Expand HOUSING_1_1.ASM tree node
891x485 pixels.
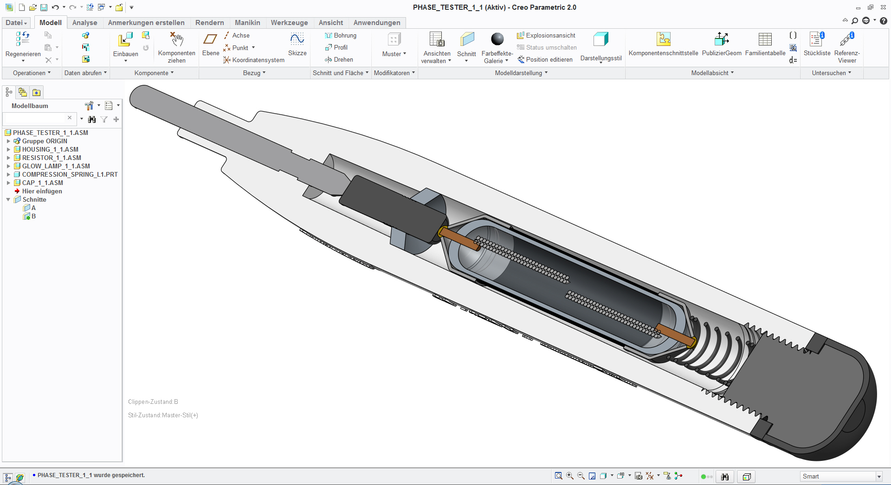[x=8, y=149]
